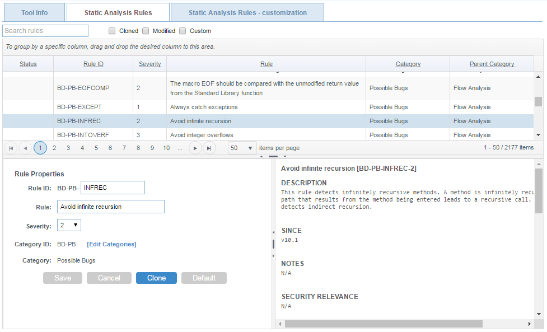Show more pages via the ellipsis
This screenshot has height=332, width=547.
tap(180, 148)
